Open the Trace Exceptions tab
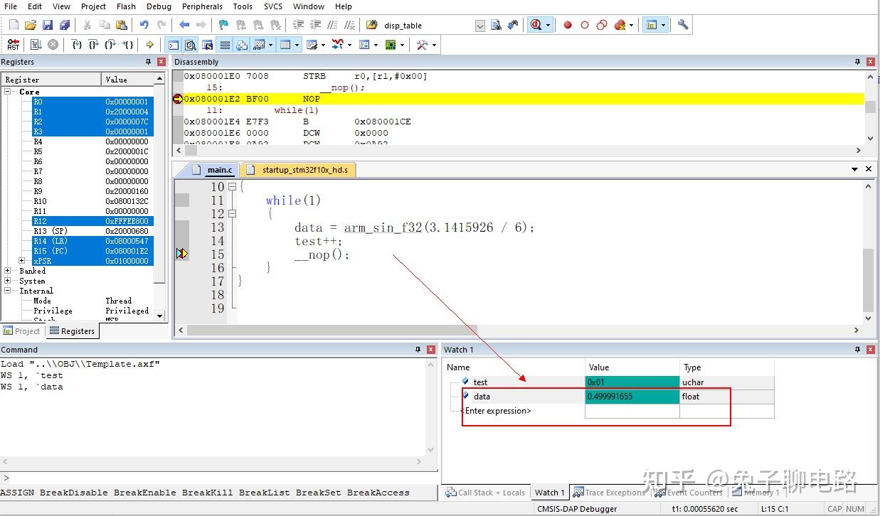The height and width of the screenshot is (516, 880). click(609, 492)
